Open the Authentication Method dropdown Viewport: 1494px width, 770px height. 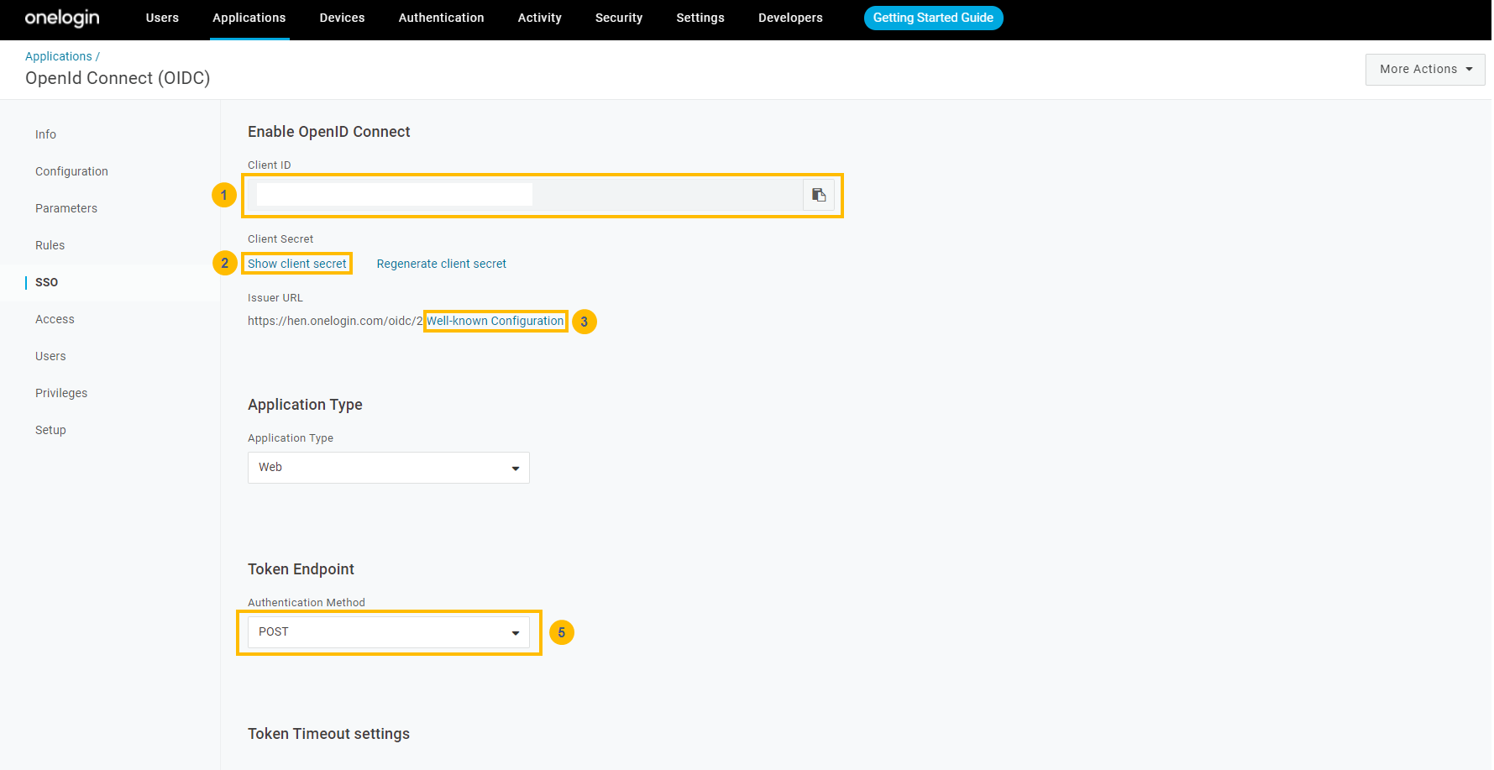pyautogui.click(x=388, y=631)
